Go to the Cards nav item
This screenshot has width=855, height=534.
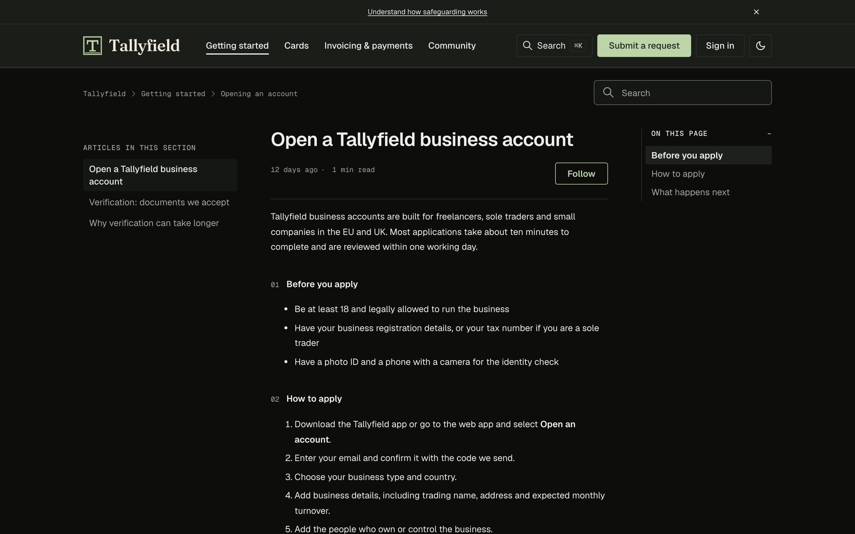click(296, 46)
